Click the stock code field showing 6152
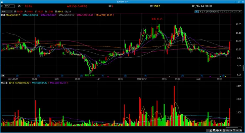The height and width of the screenshot is (133, 245). 9,6
